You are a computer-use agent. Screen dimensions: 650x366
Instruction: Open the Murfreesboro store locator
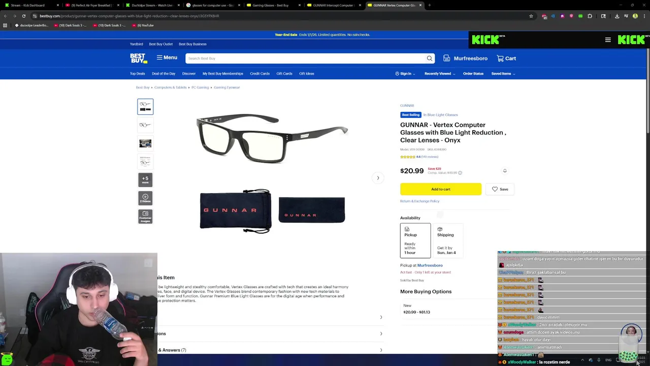point(465,58)
